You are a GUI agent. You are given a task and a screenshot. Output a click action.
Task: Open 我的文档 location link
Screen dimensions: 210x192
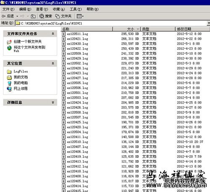[21, 77]
